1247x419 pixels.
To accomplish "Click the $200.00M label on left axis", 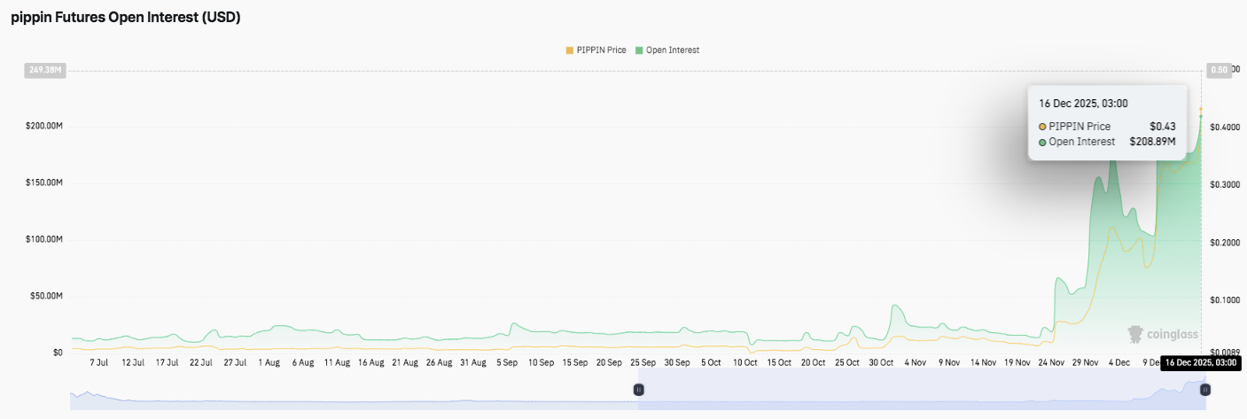I will pyautogui.click(x=44, y=127).
